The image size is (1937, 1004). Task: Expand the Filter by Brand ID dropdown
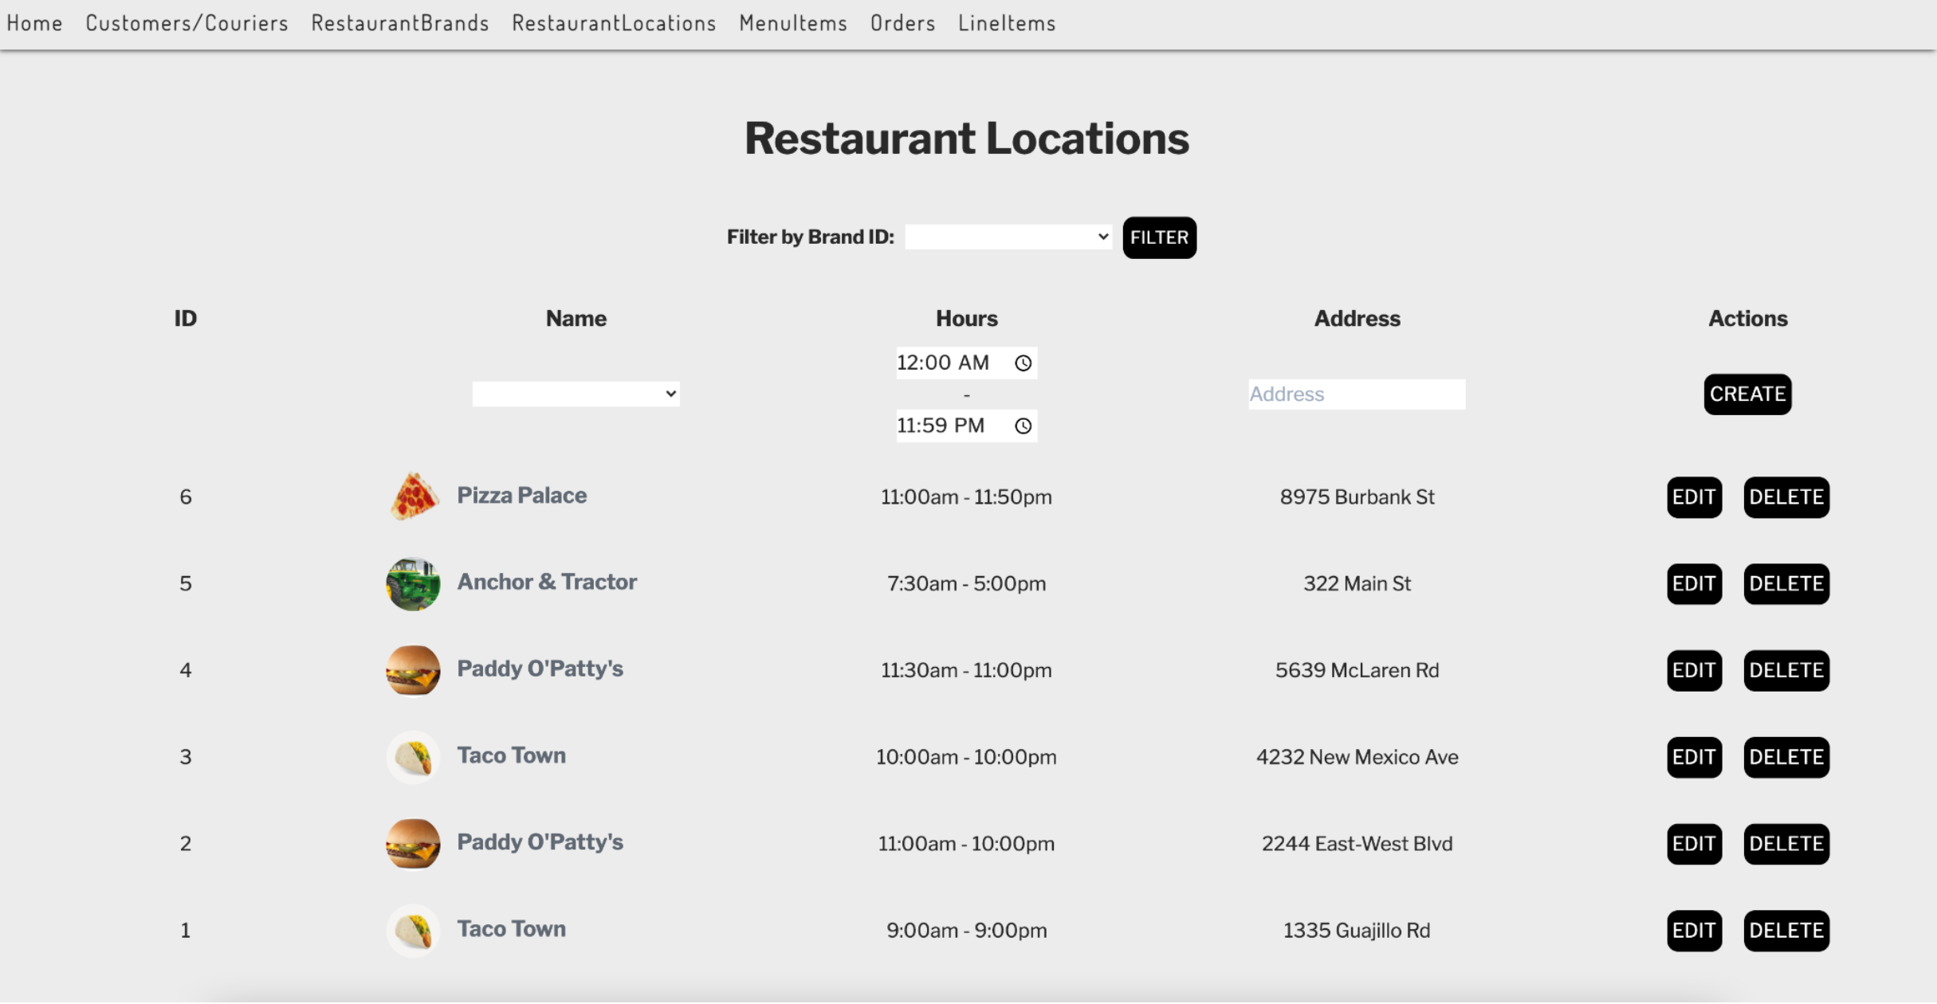(1008, 237)
